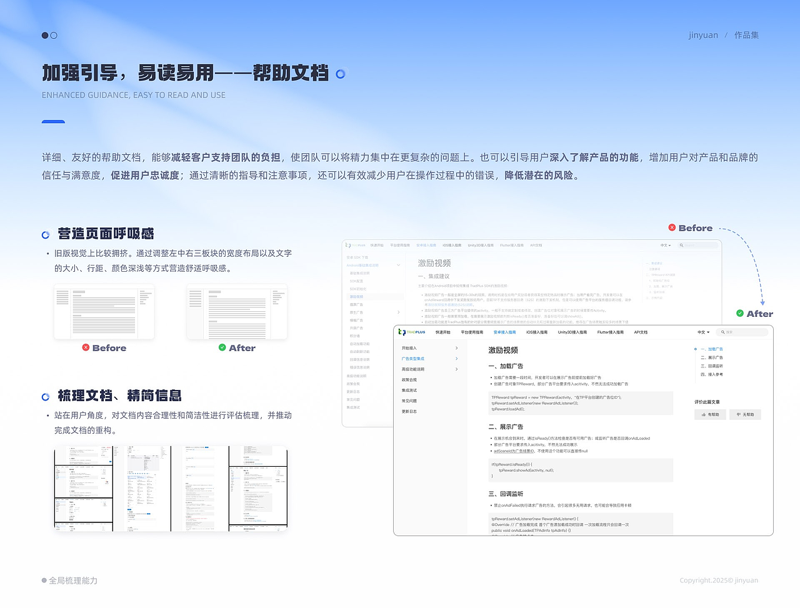Expand 广告类型集成 chevron in After sidebar
This screenshot has height=608, width=800.
(456, 359)
